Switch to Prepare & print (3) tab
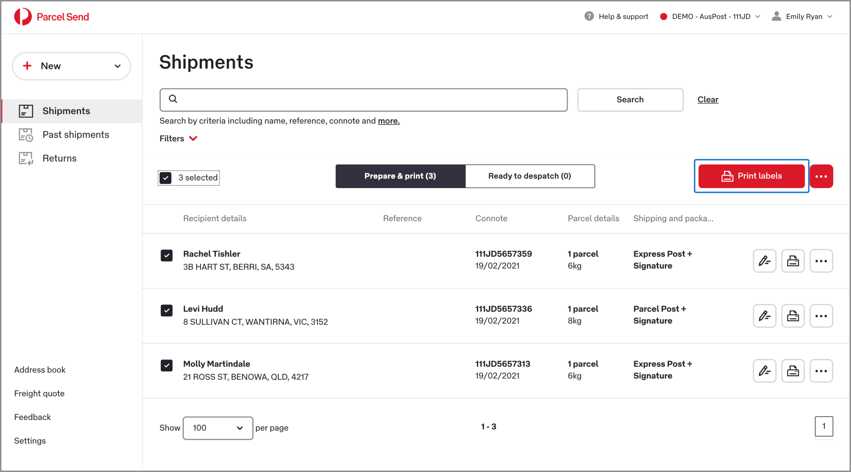Viewport: 851px width, 472px height. coord(400,176)
